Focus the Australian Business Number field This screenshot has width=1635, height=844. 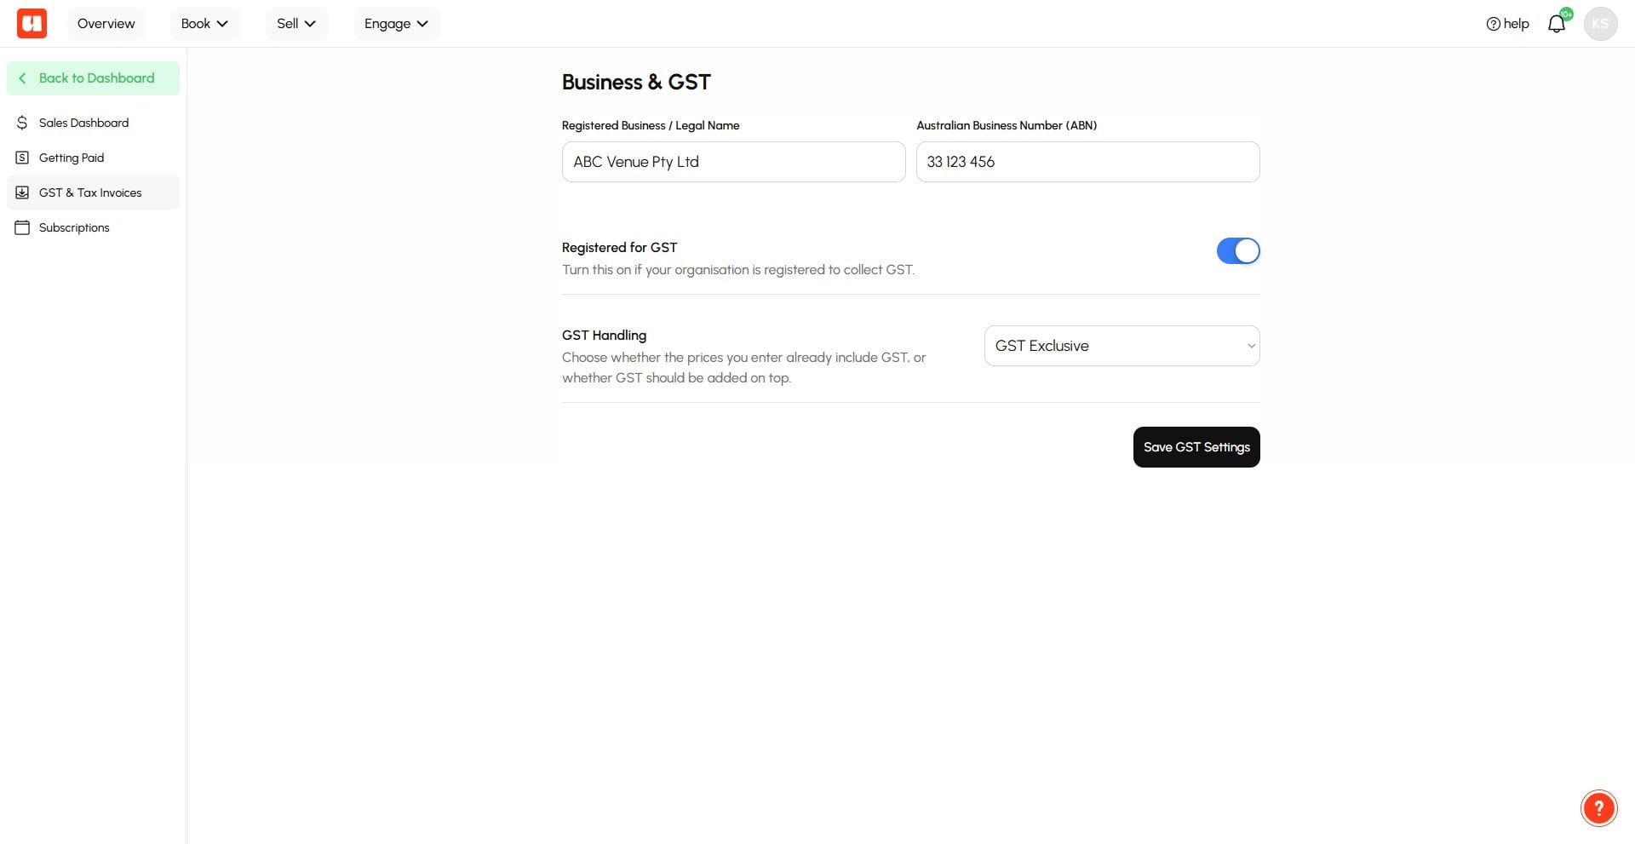pos(1087,162)
